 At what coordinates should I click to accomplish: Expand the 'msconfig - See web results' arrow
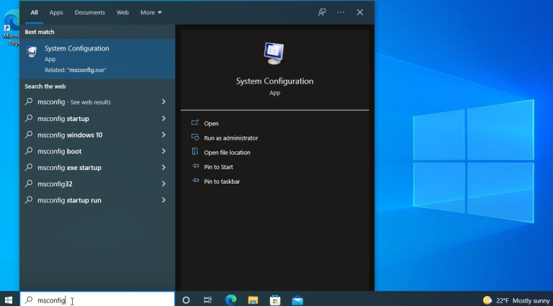163,102
